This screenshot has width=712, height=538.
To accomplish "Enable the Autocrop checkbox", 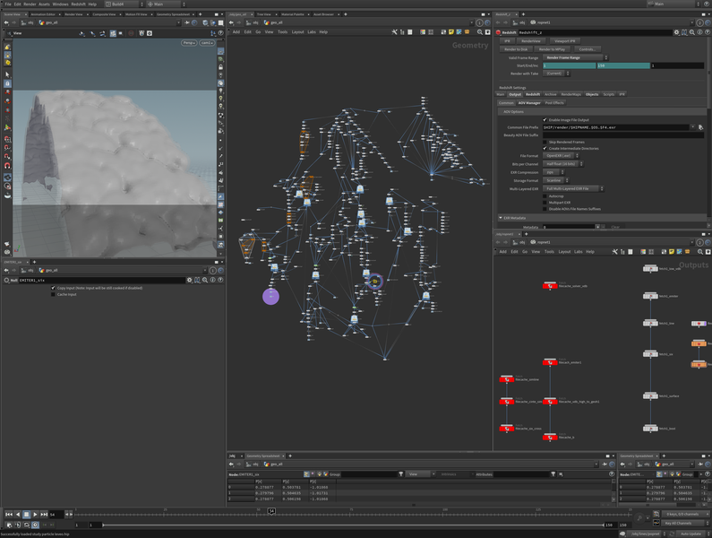I will point(545,196).
